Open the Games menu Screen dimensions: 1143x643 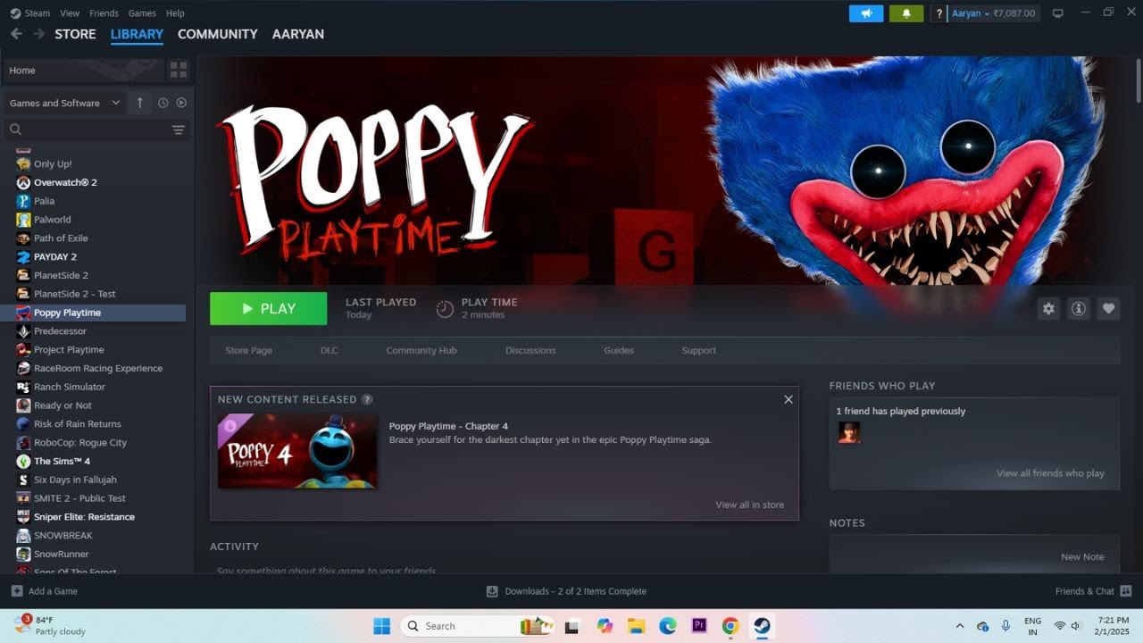(x=142, y=13)
